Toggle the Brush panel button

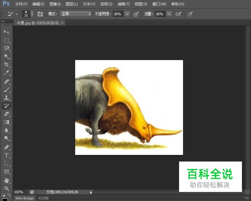click(x=40, y=14)
